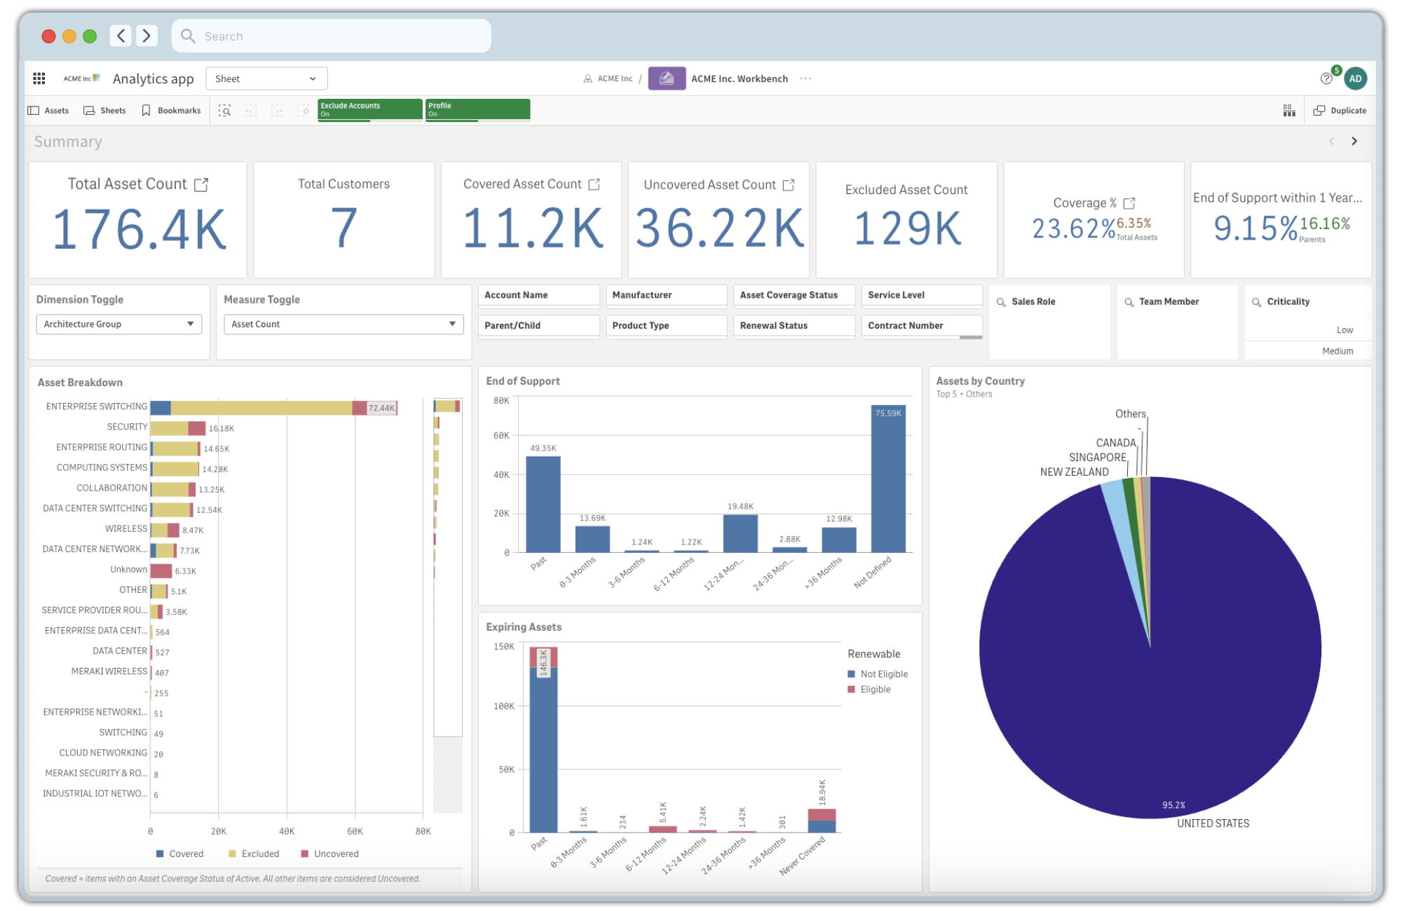Click the Coverage % drill-through icon
Viewport: 1402px width, 911px height.
tap(1129, 203)
